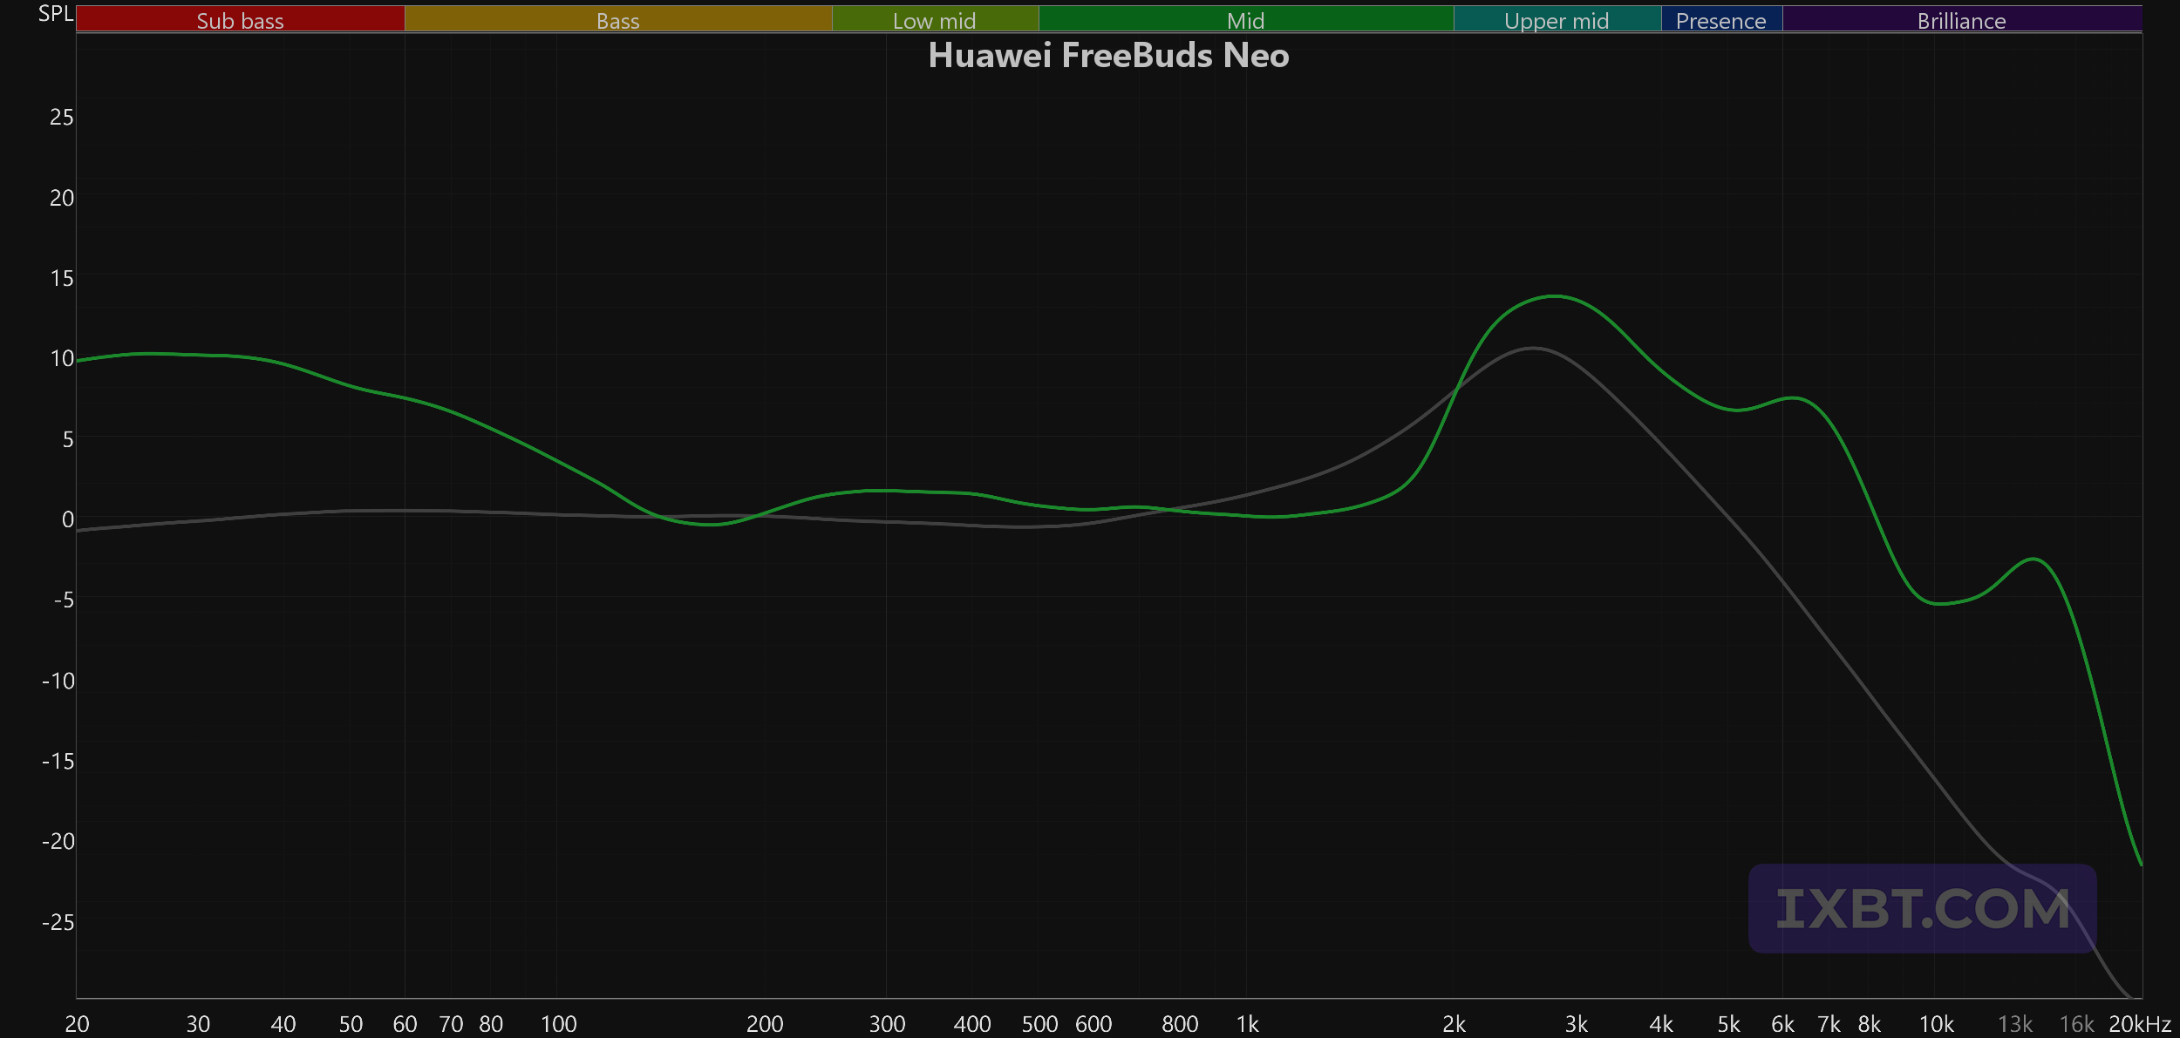Click the 2k frequency axis label
This screenshot has width=2180, height=1038.
click(1454, 1024)
